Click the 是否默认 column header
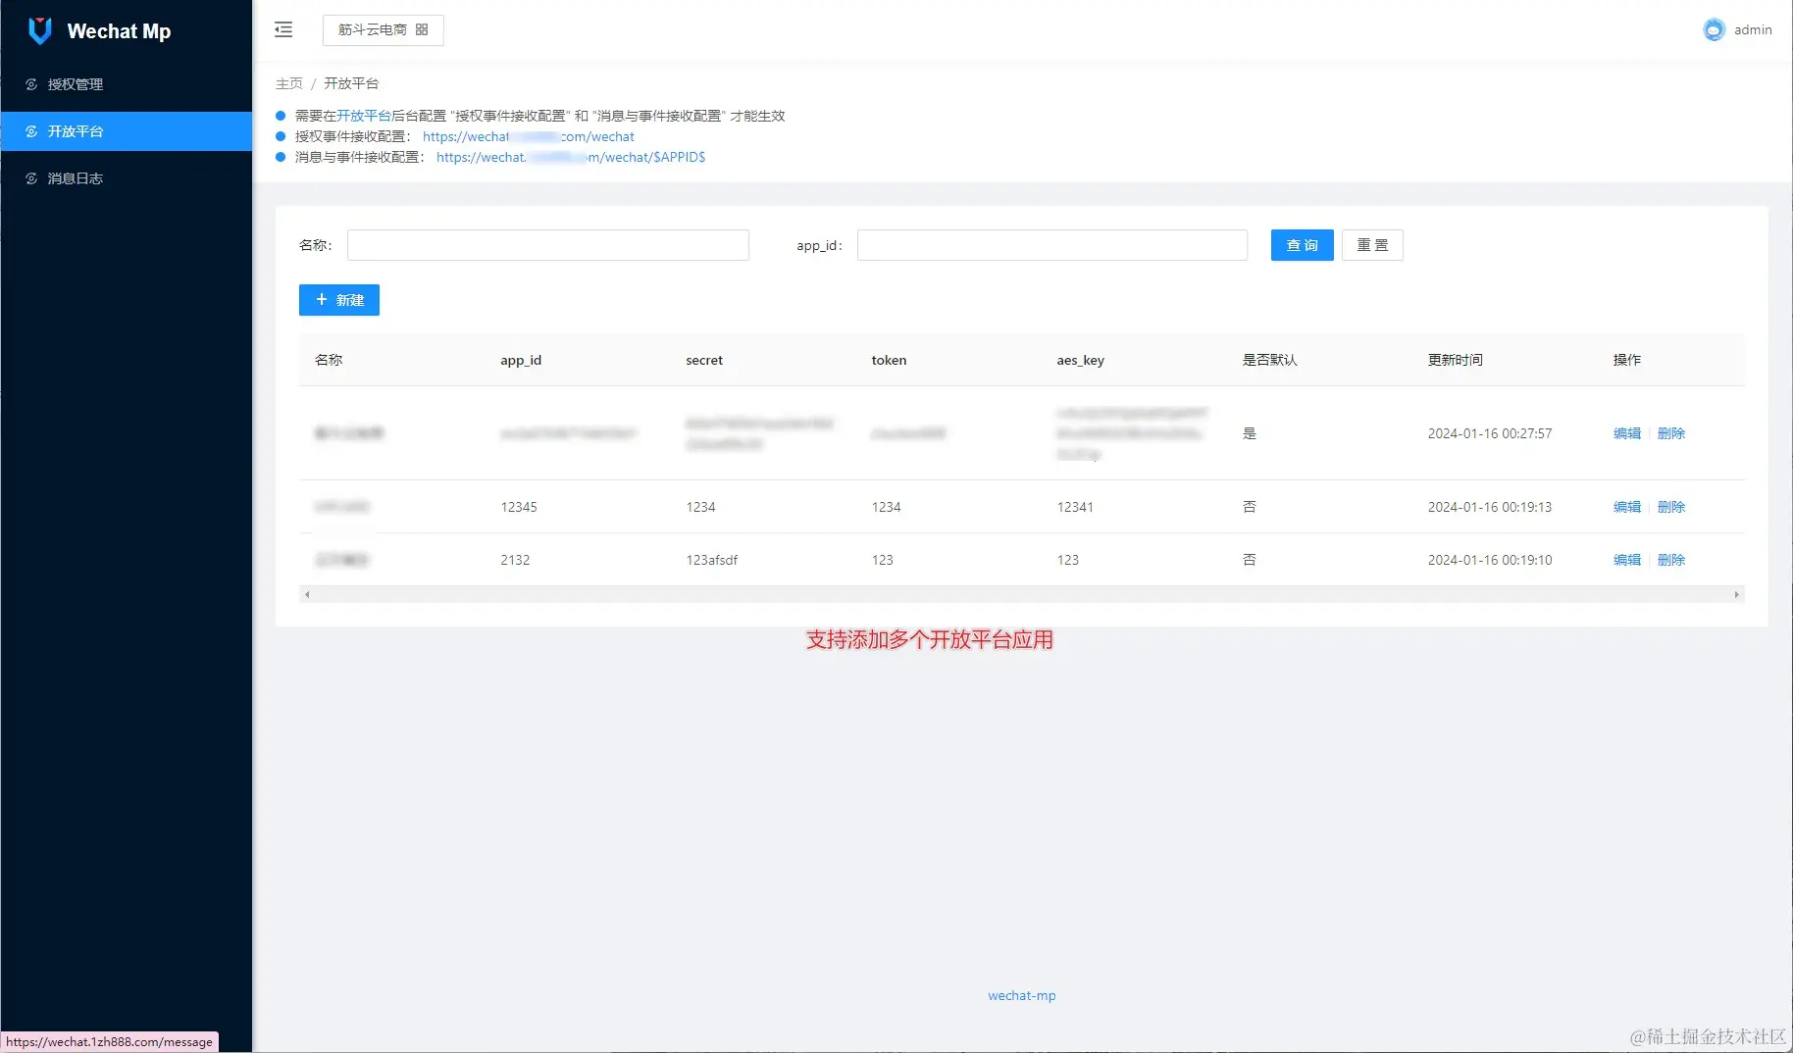 tap(1270, 360)
